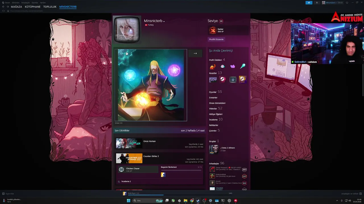The image size is (364, 204).
Task: Open the Atölye Öğeleri link
Action: (216, 114)
